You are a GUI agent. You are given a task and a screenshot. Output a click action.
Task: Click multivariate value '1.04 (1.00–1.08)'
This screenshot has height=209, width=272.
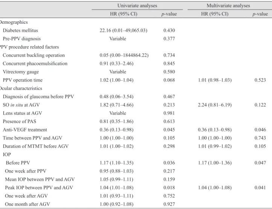(x=215, y=188)
